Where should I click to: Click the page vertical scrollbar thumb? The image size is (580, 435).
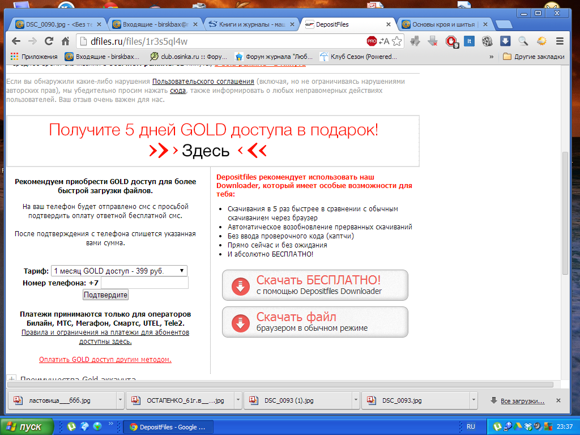click(565, 213)
